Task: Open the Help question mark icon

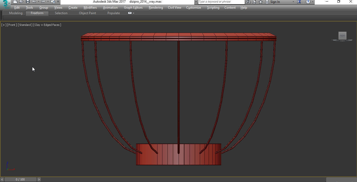Action: tap(308, 2)
